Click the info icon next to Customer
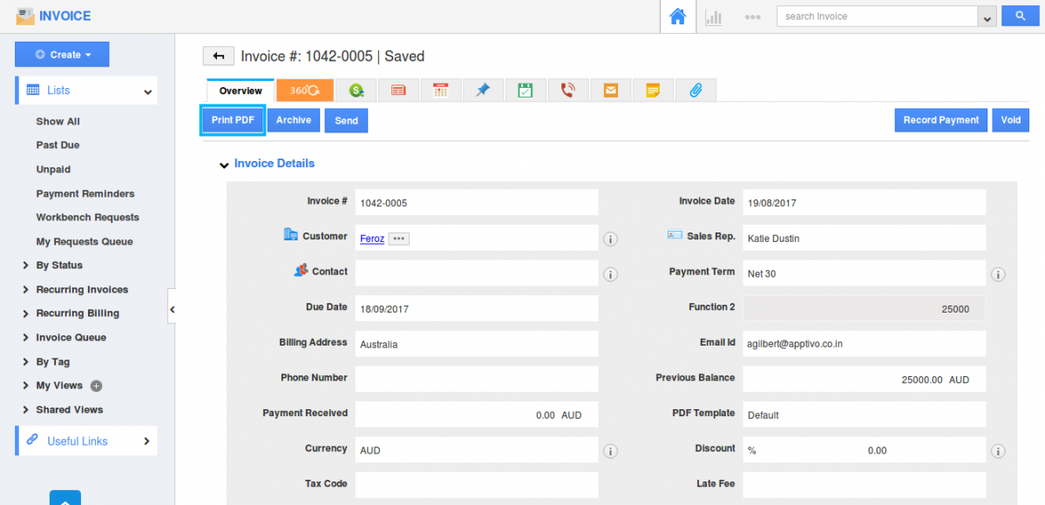 click(x=610, y=239)
